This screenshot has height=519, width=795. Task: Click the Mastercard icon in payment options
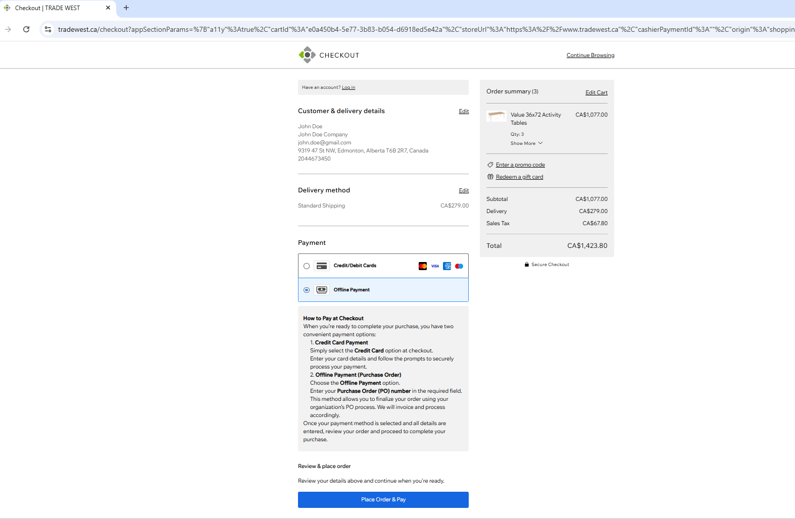coord(423,266)
